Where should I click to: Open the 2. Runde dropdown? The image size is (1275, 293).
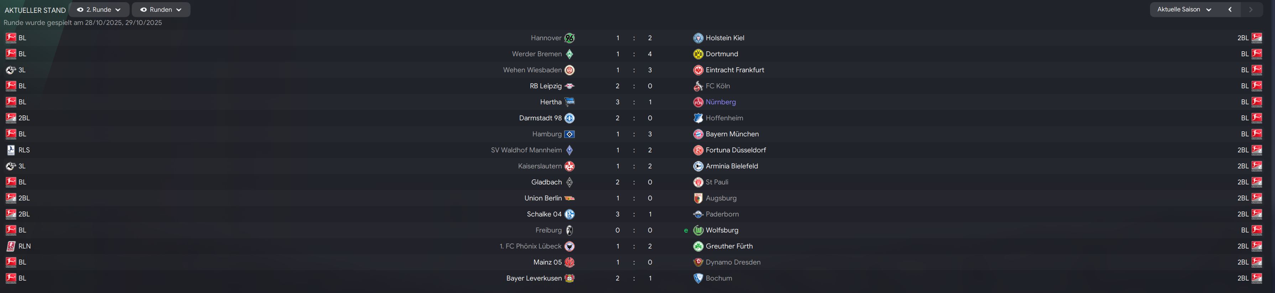click(99, 9)
